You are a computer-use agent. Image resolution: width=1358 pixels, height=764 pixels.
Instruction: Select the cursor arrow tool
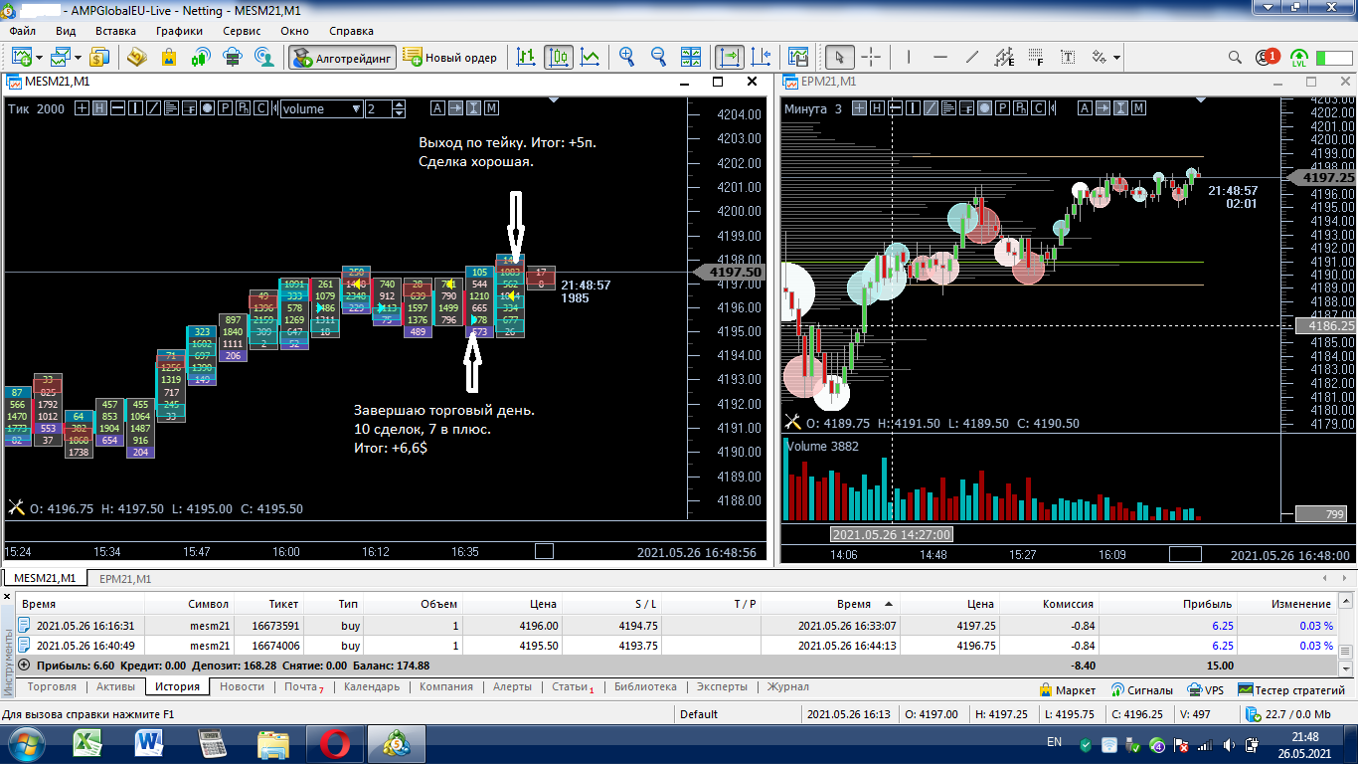(x=840, y=57)
